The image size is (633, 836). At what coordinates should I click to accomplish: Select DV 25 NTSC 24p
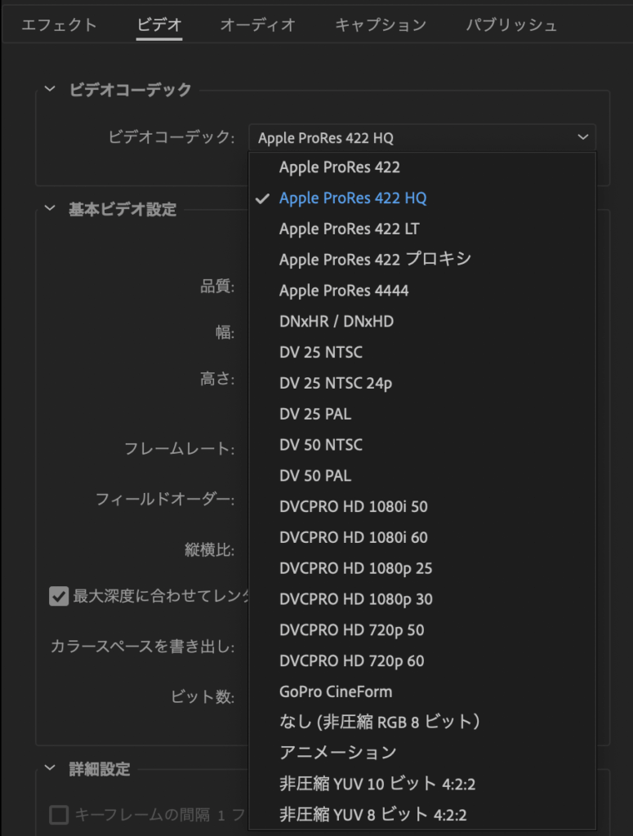point(422,384)
